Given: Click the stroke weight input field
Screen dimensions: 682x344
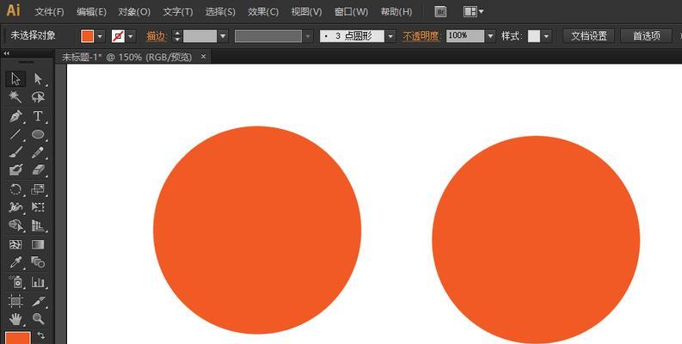Looking at the screenshot, I should point(200,36).
